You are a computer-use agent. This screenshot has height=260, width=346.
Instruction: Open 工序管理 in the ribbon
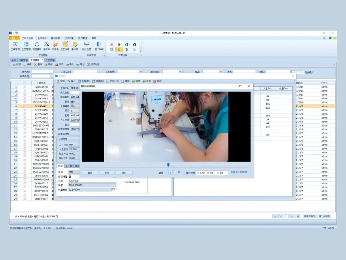[x=15, y=46]
